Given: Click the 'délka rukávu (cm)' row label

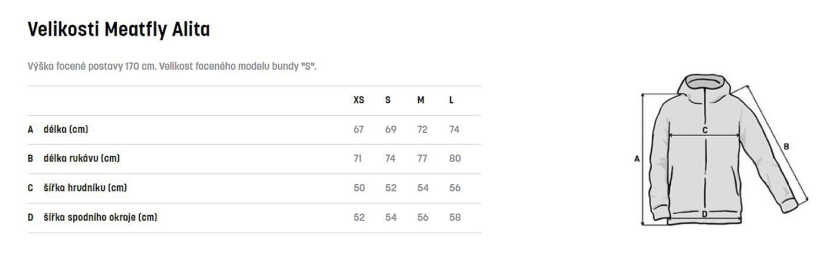Looking at the screenshot, I should point(81,158).
